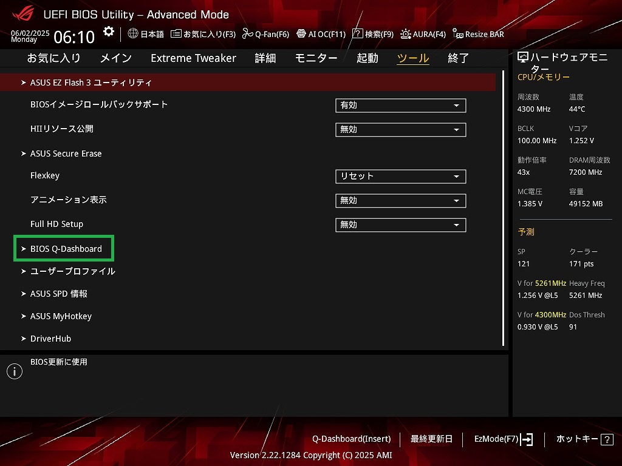
Task: Click the favorites list icon next to お気に入り(F3)
Action: click(x=176, y=34)
